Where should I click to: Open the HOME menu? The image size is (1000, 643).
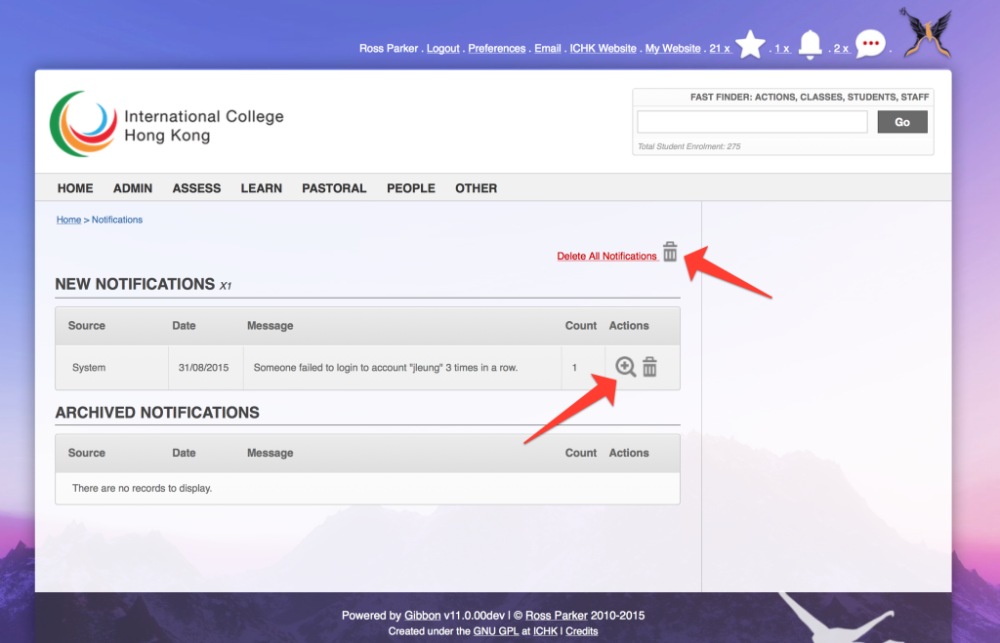coord(75,188)
